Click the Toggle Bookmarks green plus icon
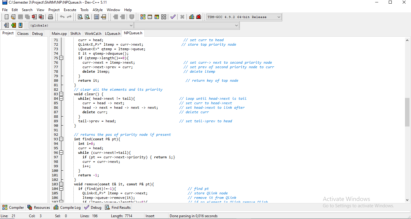 [x=13, y=25]
